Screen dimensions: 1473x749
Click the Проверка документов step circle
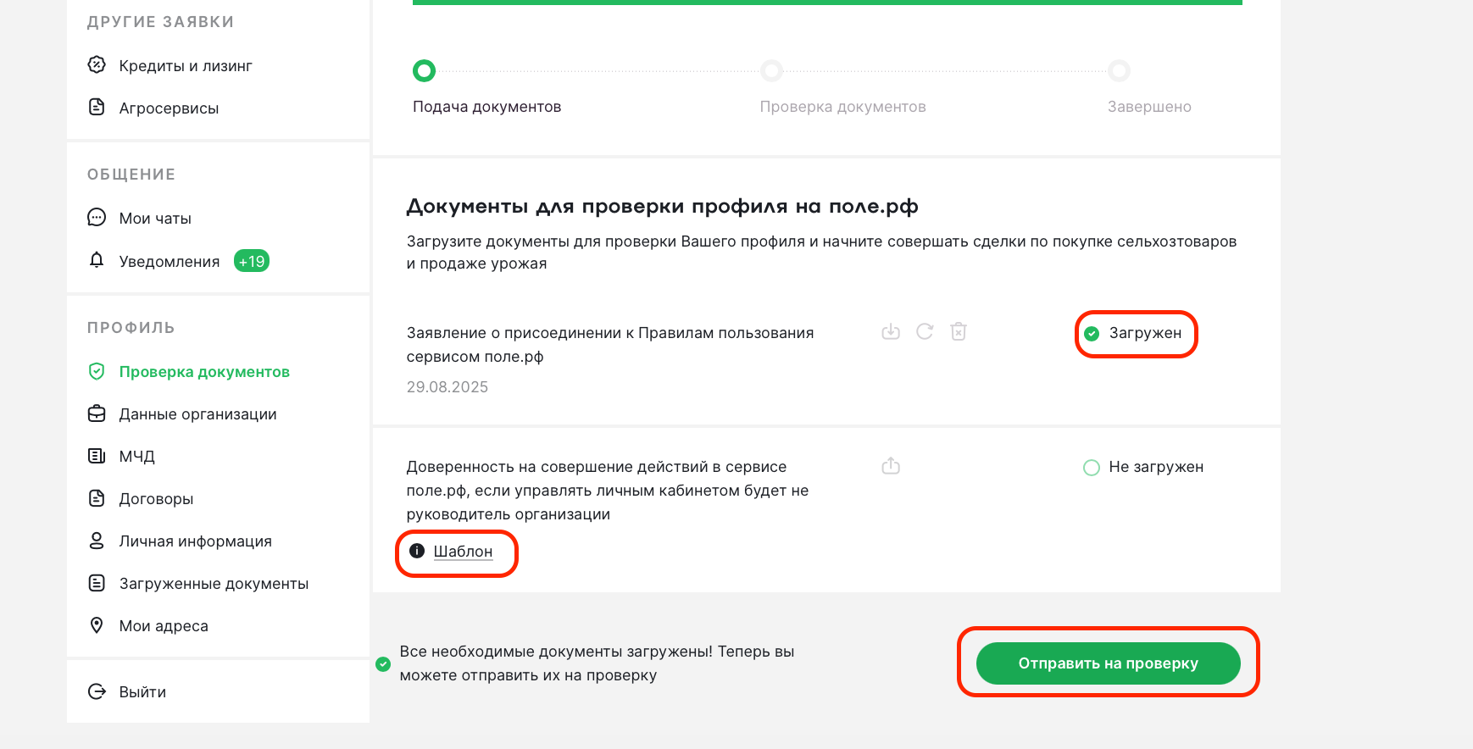771,70
